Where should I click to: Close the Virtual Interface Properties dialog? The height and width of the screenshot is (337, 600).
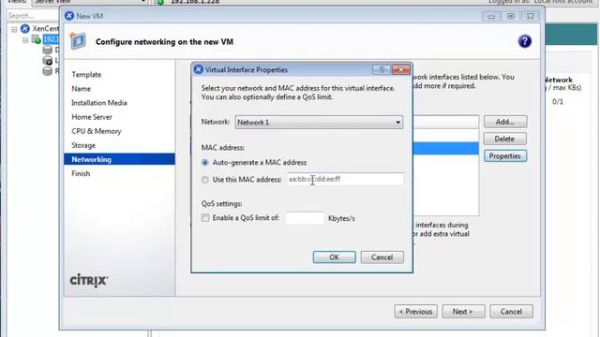click(x=400, y=69)
